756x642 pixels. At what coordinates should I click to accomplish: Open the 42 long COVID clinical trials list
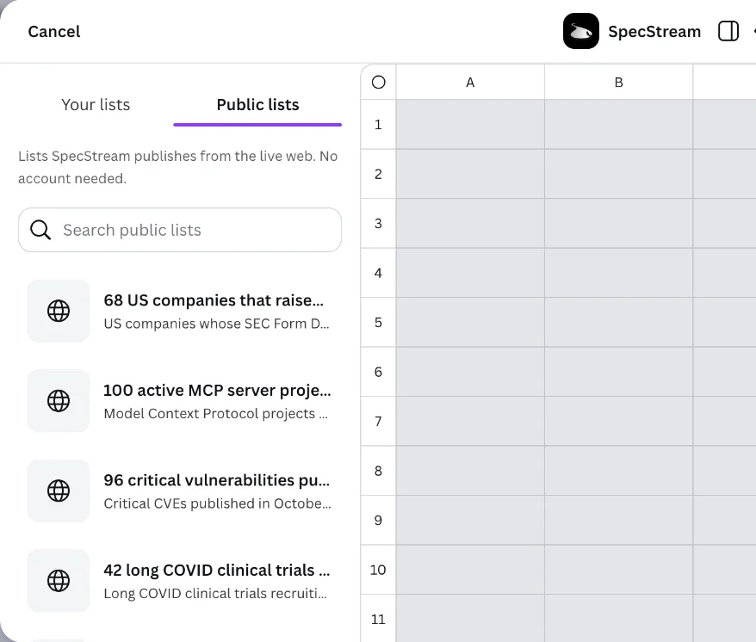point(180,581)
